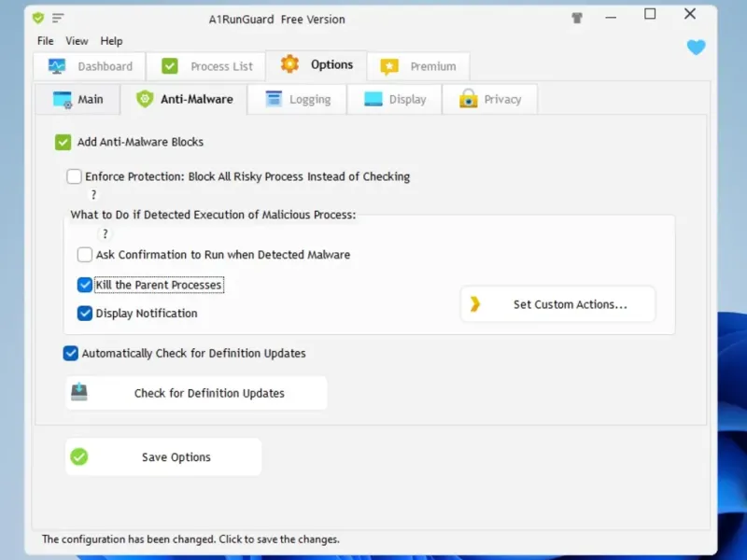Viewport: 747px width, 560px height.
Task: Switch to the Process List tab
Action: tap(206, 66)
